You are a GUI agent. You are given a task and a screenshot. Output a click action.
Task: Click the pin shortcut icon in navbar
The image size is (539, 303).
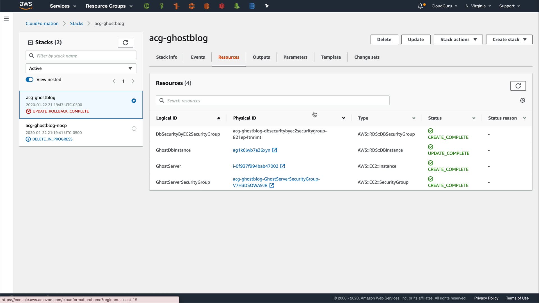coord(267,6)
